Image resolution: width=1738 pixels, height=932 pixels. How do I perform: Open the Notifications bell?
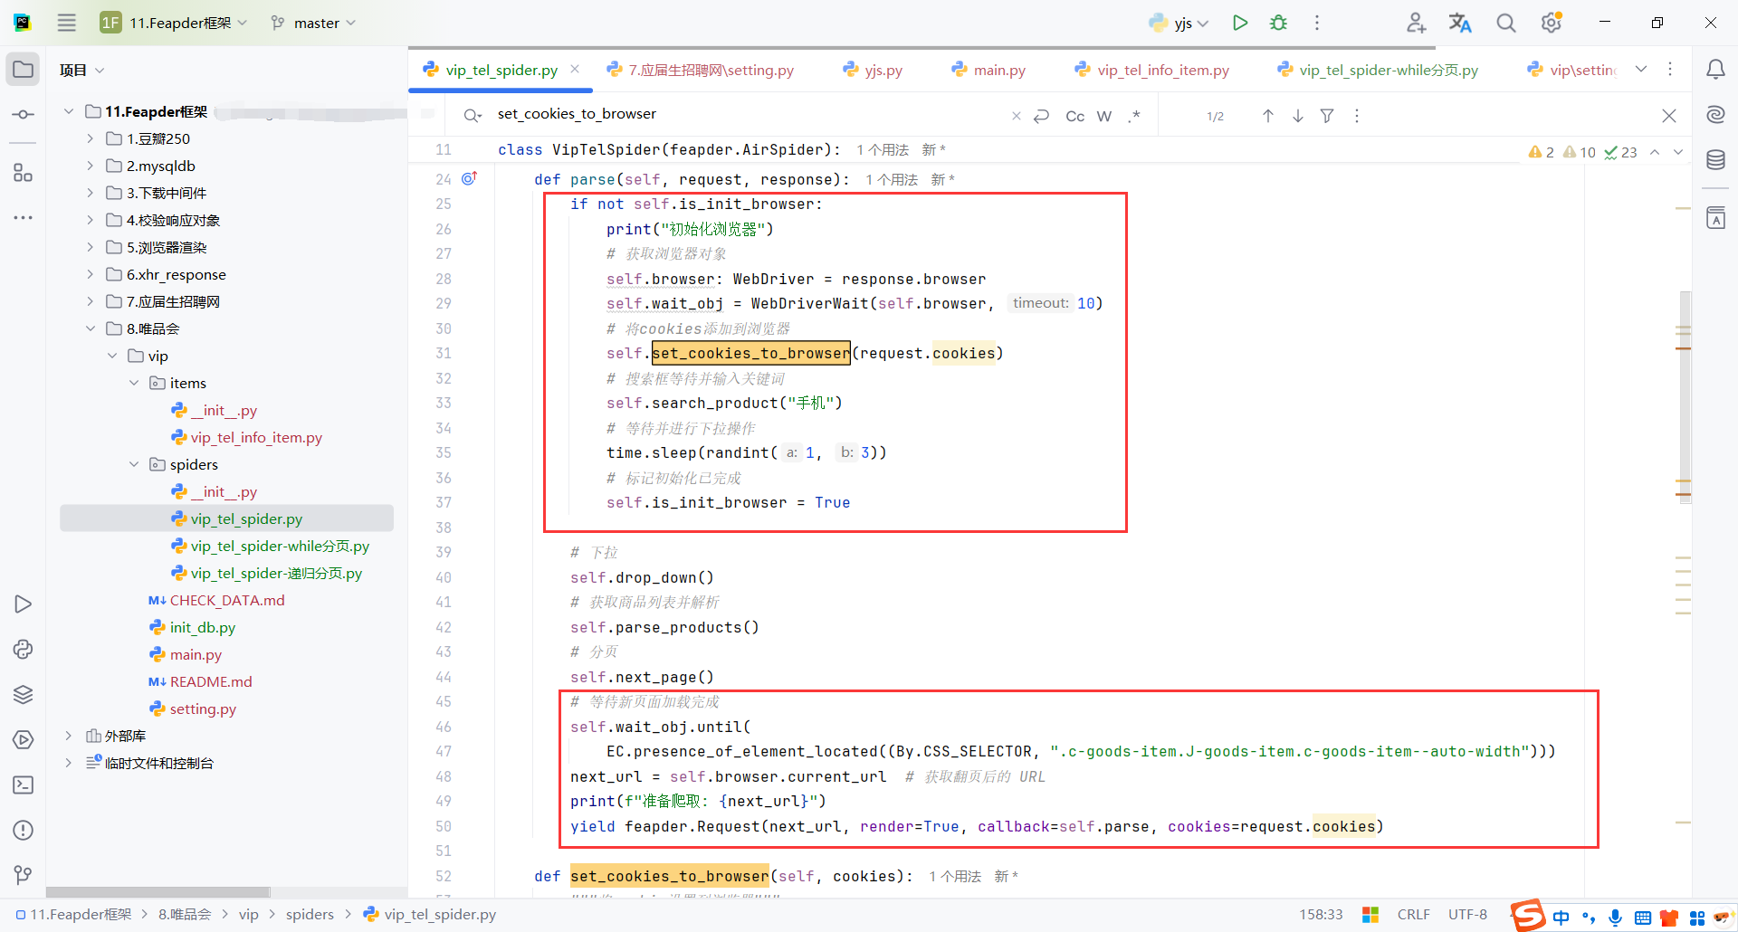tap(1716, 70)
